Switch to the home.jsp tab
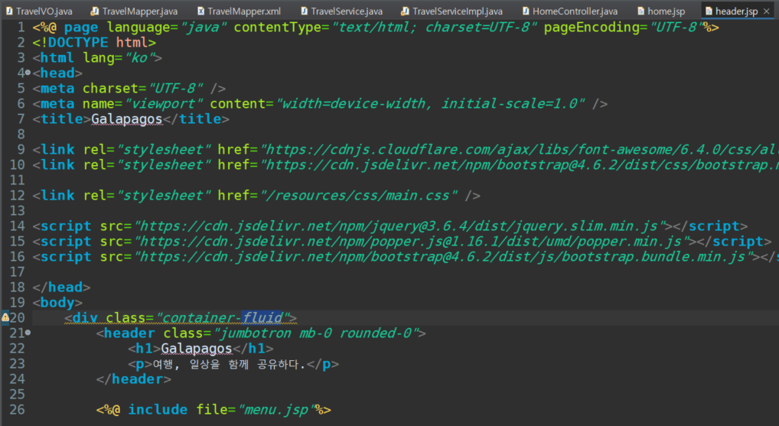 pyautogui.click(x=661, y=11)
